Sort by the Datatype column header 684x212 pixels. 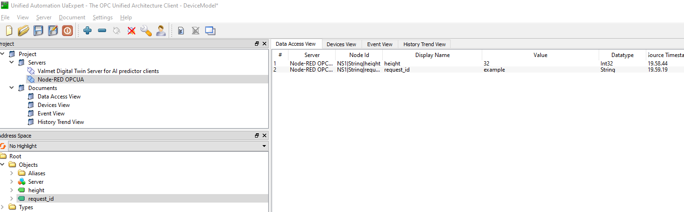622,55
